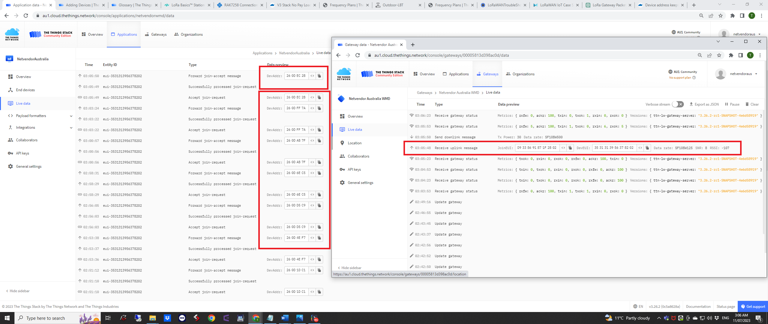
Task: Show hidden system tray icons
Action: (659, 318)
